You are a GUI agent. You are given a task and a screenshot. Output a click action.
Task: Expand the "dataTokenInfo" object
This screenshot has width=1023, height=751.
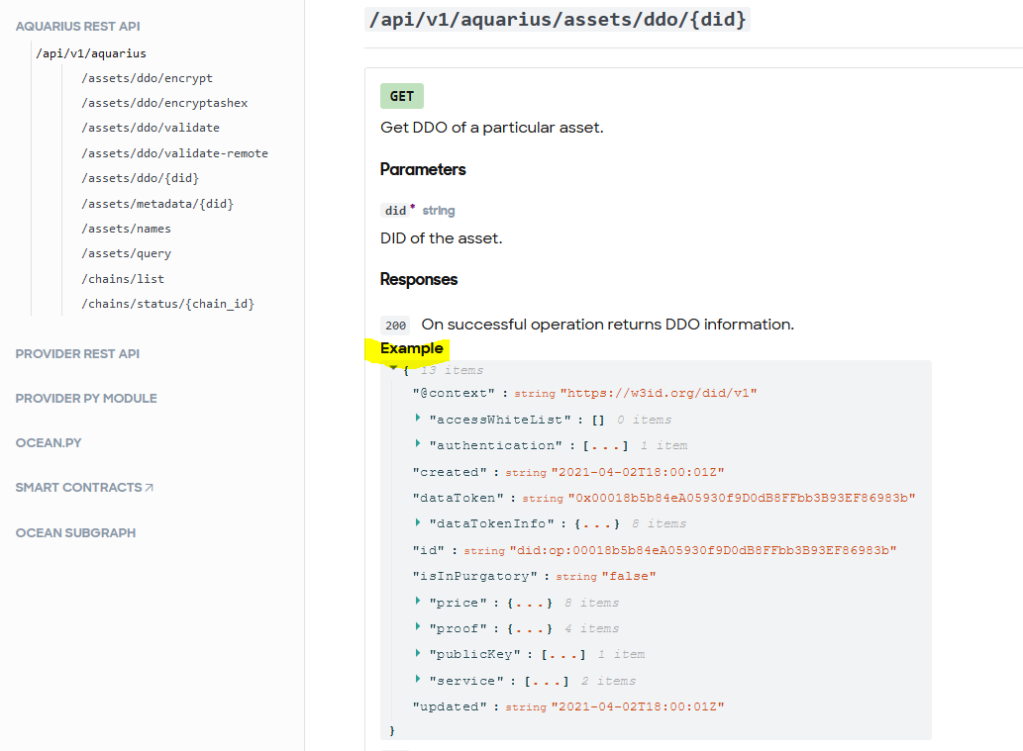pos(418,522)
